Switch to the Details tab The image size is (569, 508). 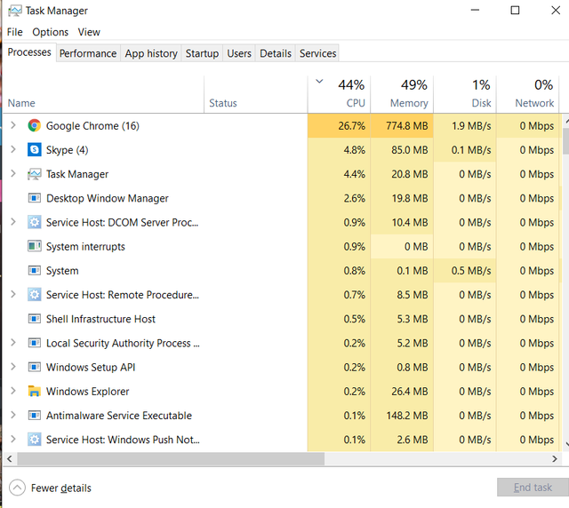tap(276, 53)
